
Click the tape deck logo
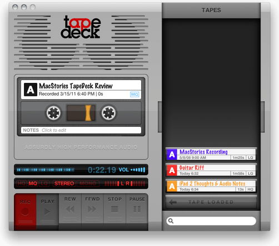[81, 27]
